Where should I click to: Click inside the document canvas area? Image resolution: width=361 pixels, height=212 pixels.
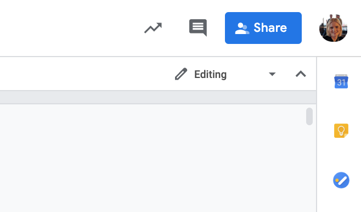click(x=152, y=158)
